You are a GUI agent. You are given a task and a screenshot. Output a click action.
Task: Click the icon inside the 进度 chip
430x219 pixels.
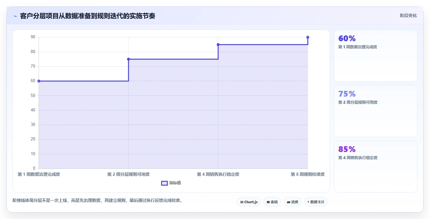[x=289, y=202]
